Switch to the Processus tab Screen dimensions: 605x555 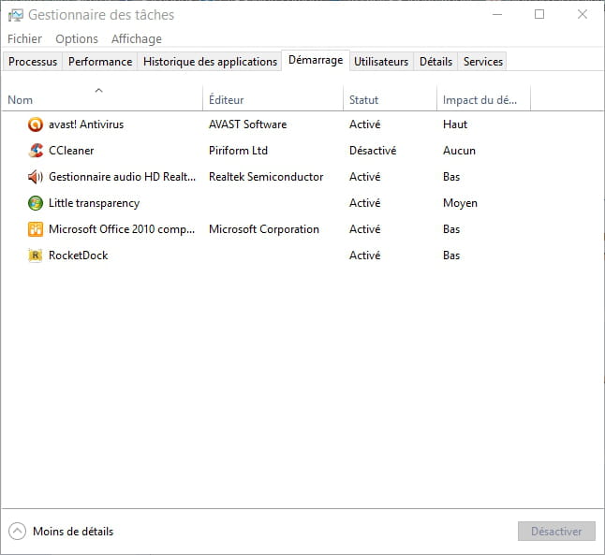pyautogui.click(x=33, y=62)
